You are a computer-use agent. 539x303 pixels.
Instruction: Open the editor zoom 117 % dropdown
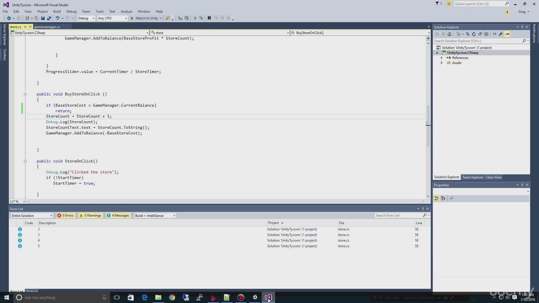pos(17,201)
